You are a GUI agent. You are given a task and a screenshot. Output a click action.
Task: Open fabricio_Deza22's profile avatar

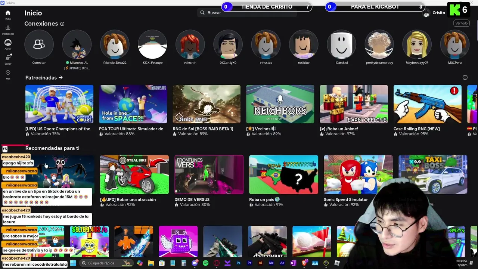(115, 44)
